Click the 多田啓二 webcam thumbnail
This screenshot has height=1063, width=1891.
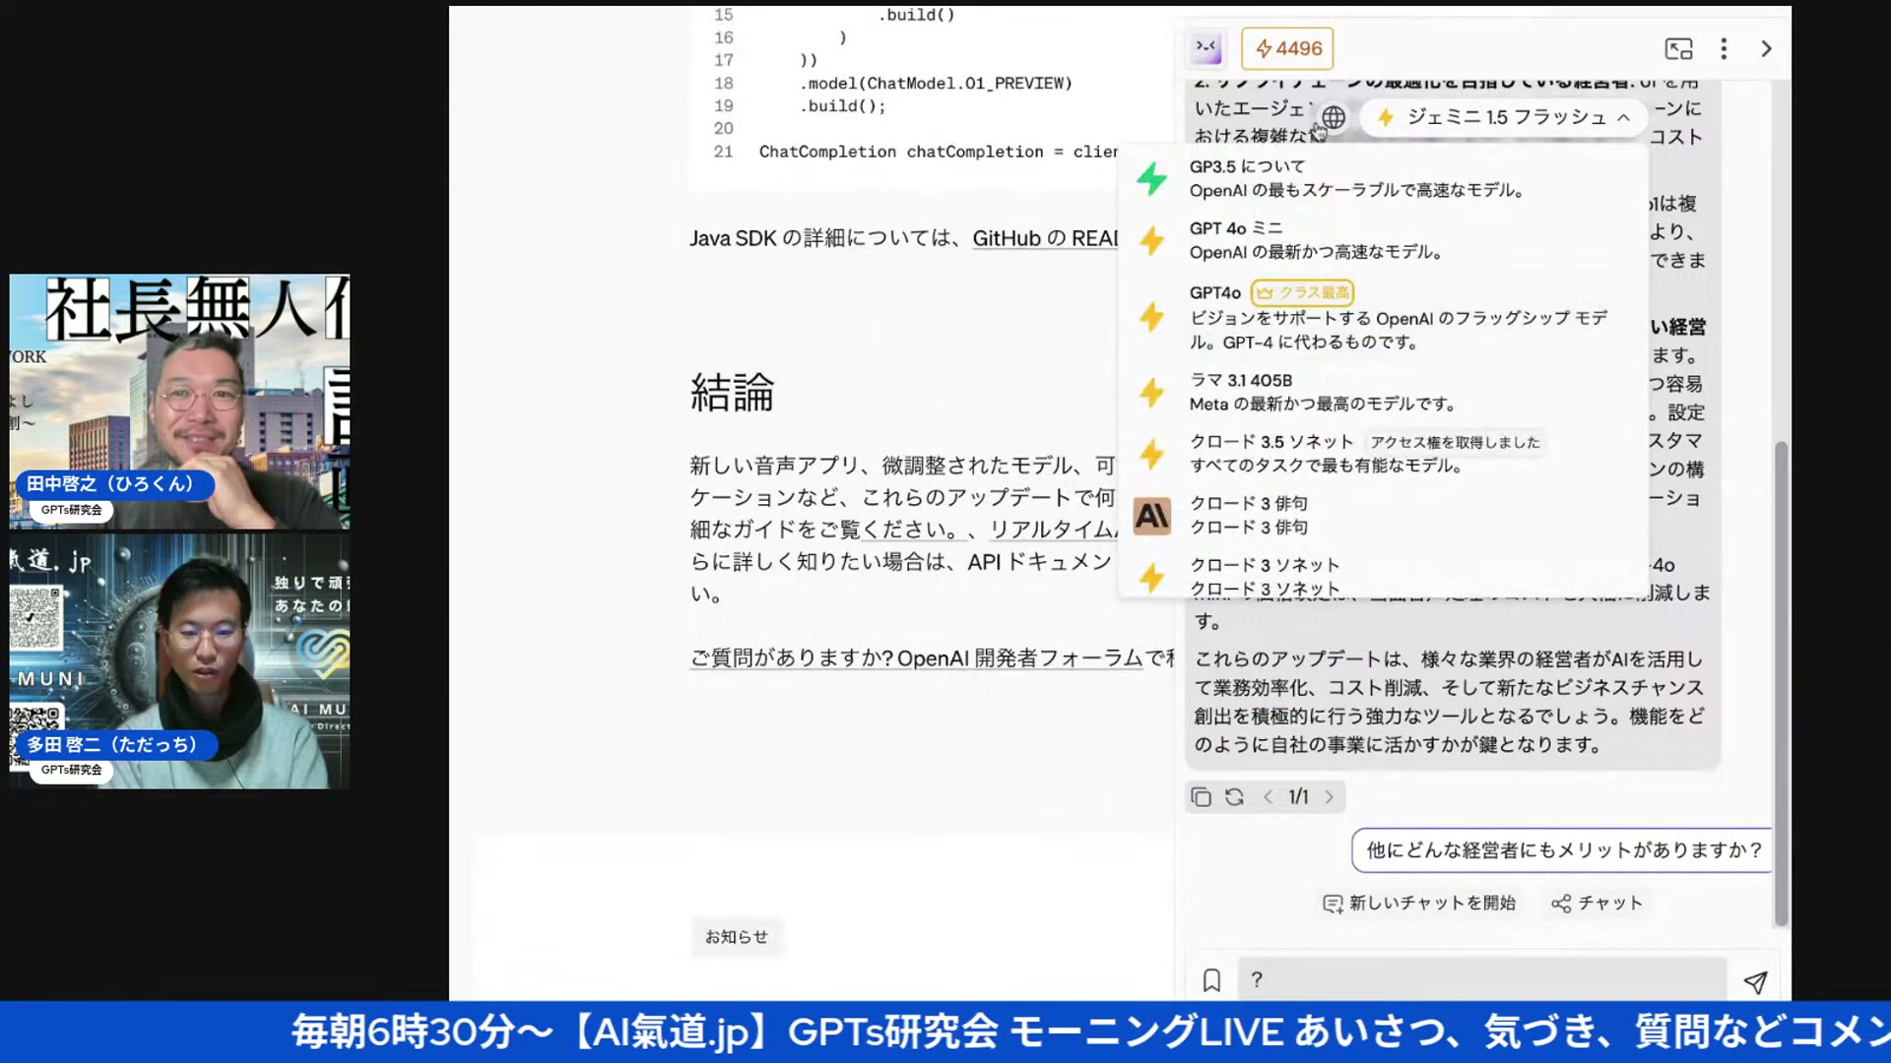pyautogui.click(x=179, y=660)
